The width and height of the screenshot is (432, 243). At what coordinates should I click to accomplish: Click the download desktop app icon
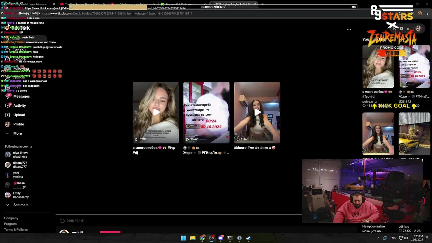408,29
